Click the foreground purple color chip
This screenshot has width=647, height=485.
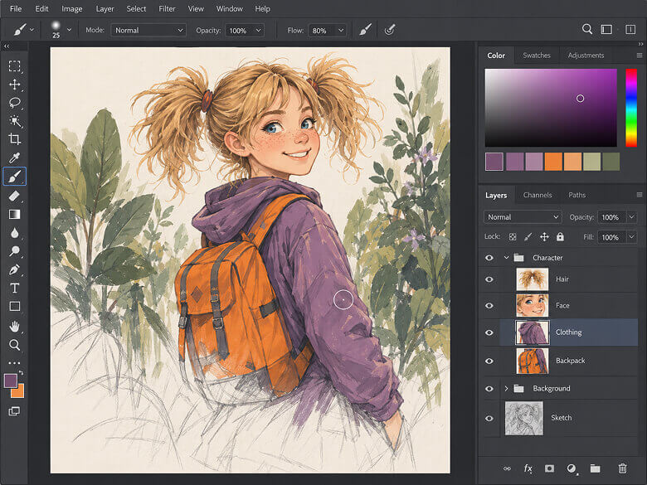click(10, 381)
